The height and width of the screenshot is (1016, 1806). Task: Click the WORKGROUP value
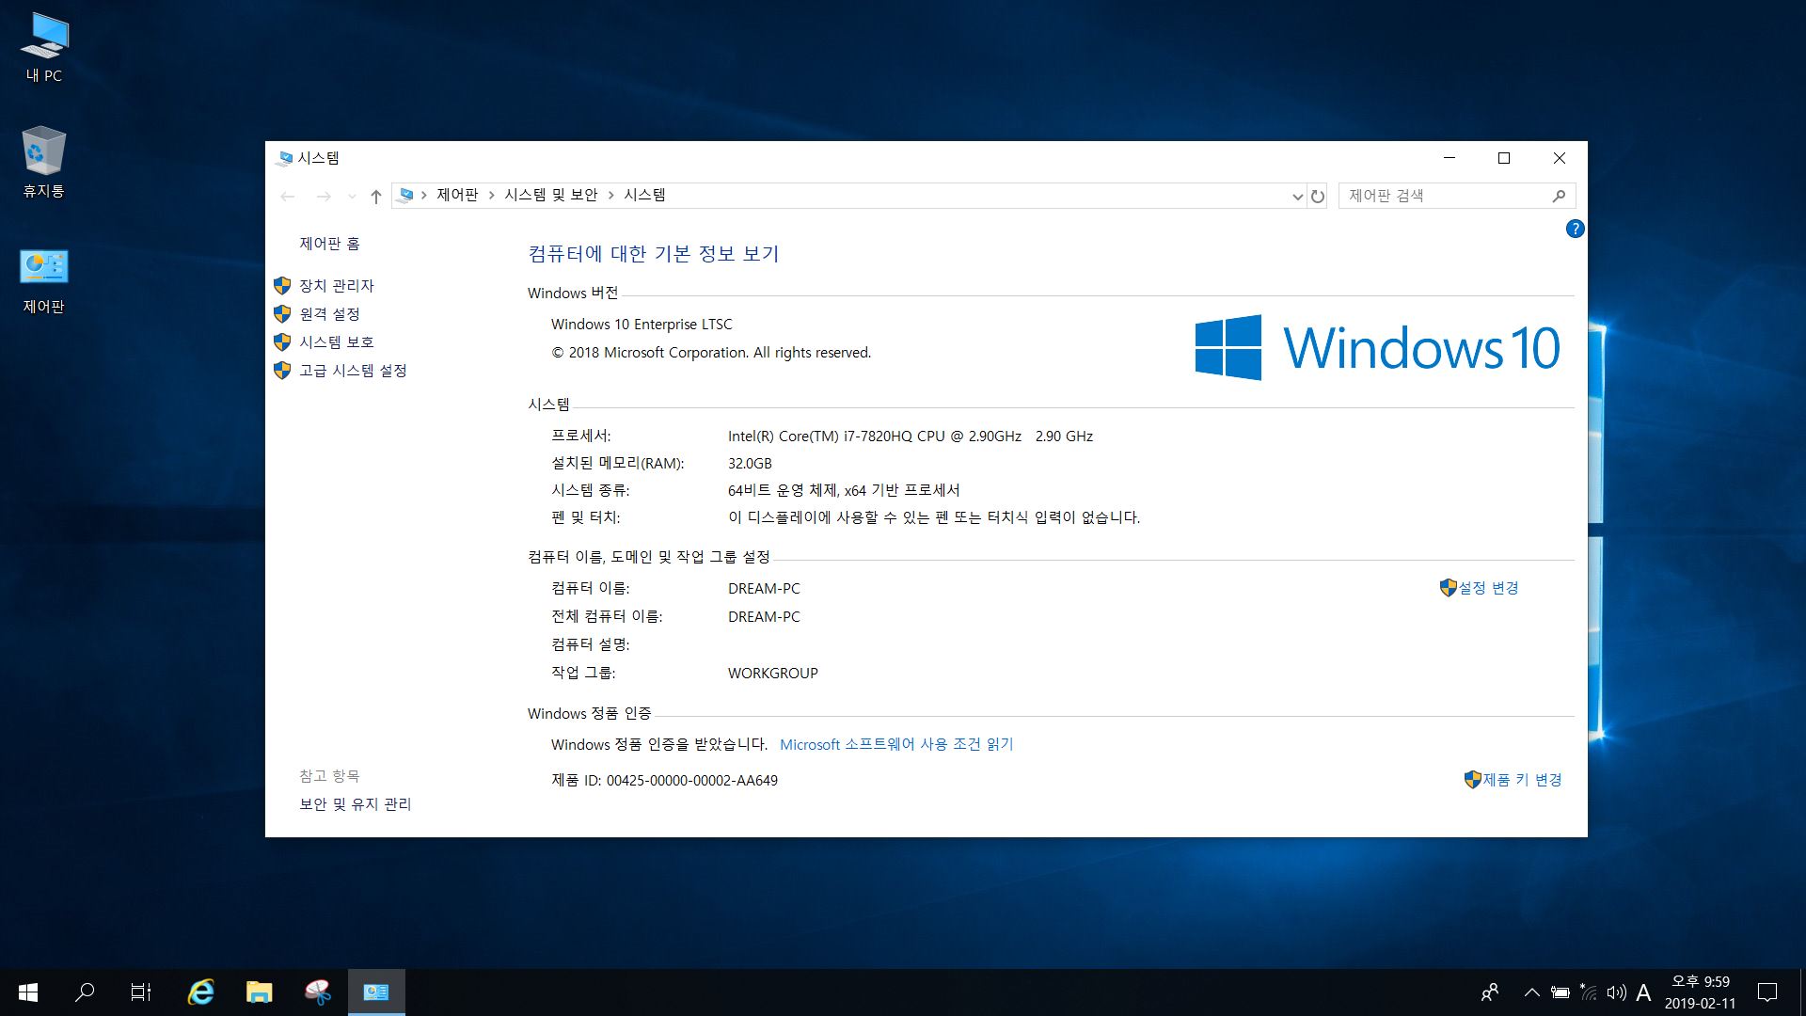[772, 673]
